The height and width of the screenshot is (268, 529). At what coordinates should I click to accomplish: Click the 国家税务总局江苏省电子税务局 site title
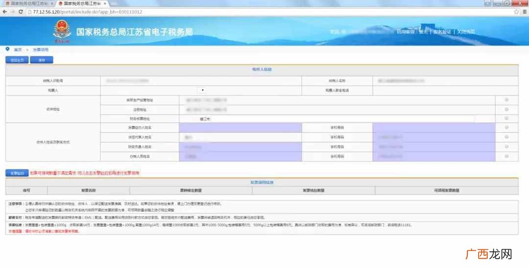click(134, 32)
